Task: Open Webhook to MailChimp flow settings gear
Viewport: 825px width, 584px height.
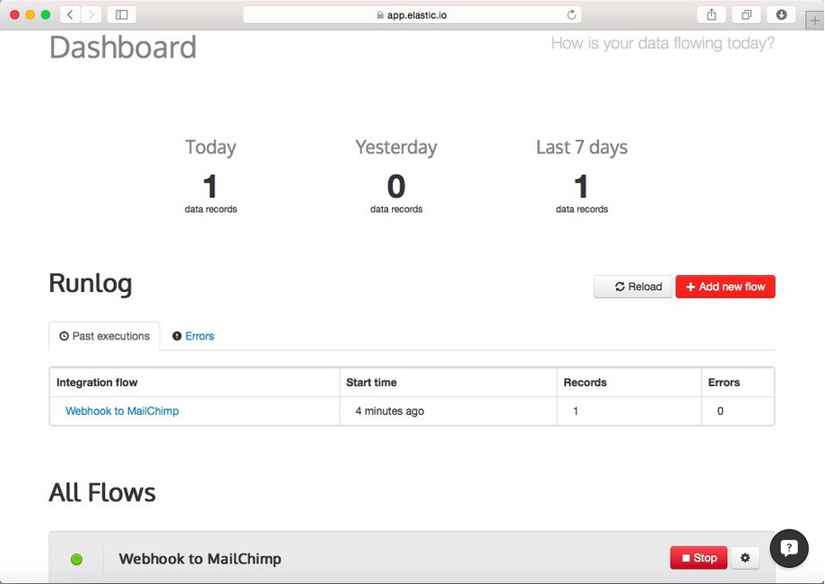Action: (745, 558)
